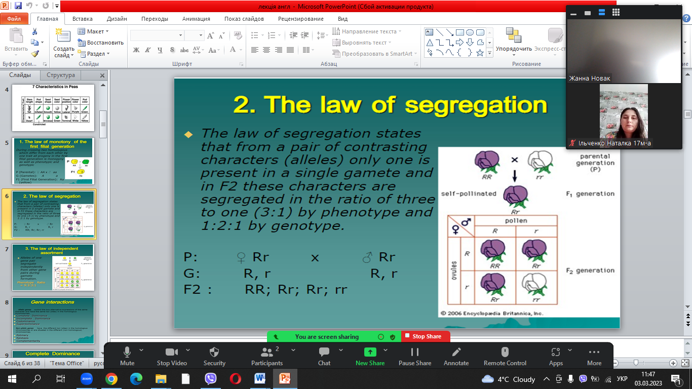This screenshot has height=389, width=692.
Task: Toggle Strikethrough (abc) formatting
Action: [184, 50]
